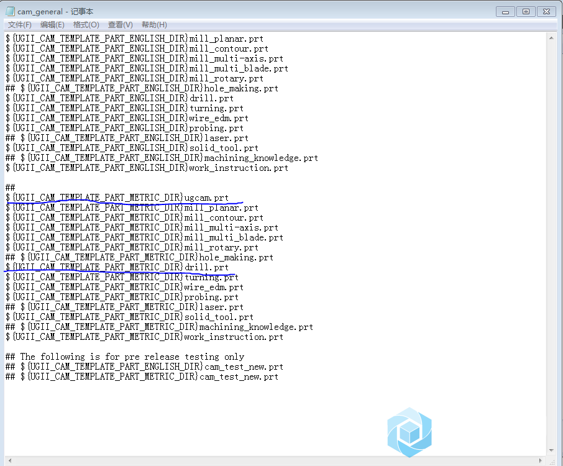Open the 帮助(H) menu

click(x=154, y=25)
